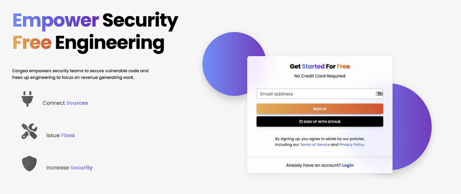This screenshot has width=461, height=194.
Task: Click the wrench and screwdriver icon
Action: (30, 131)
